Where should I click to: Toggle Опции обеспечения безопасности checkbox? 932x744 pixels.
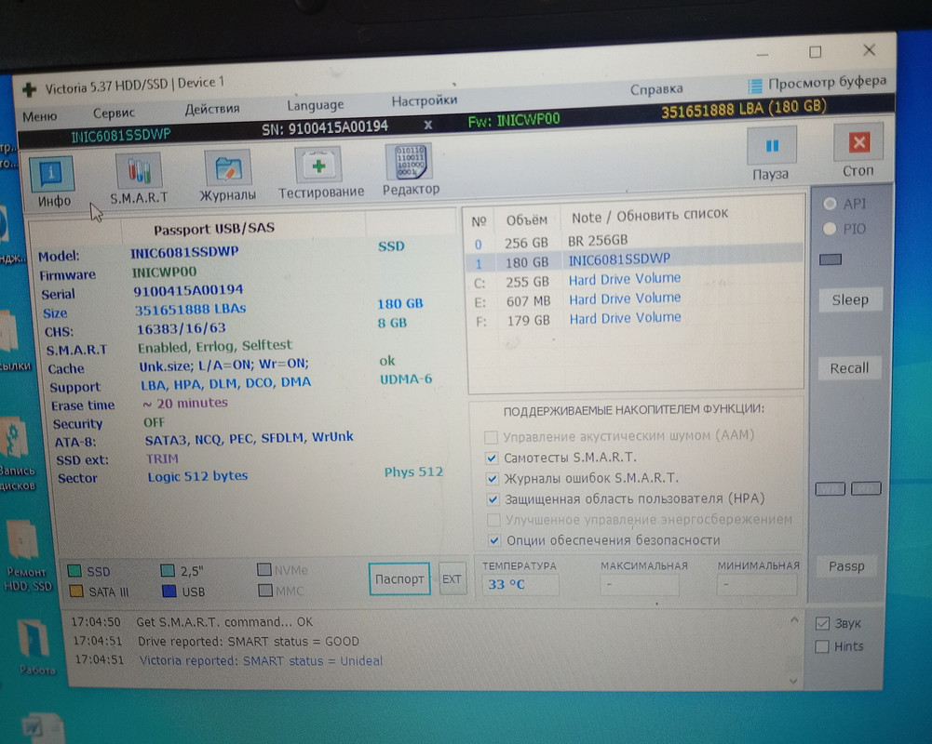click(x=494, y=540)
